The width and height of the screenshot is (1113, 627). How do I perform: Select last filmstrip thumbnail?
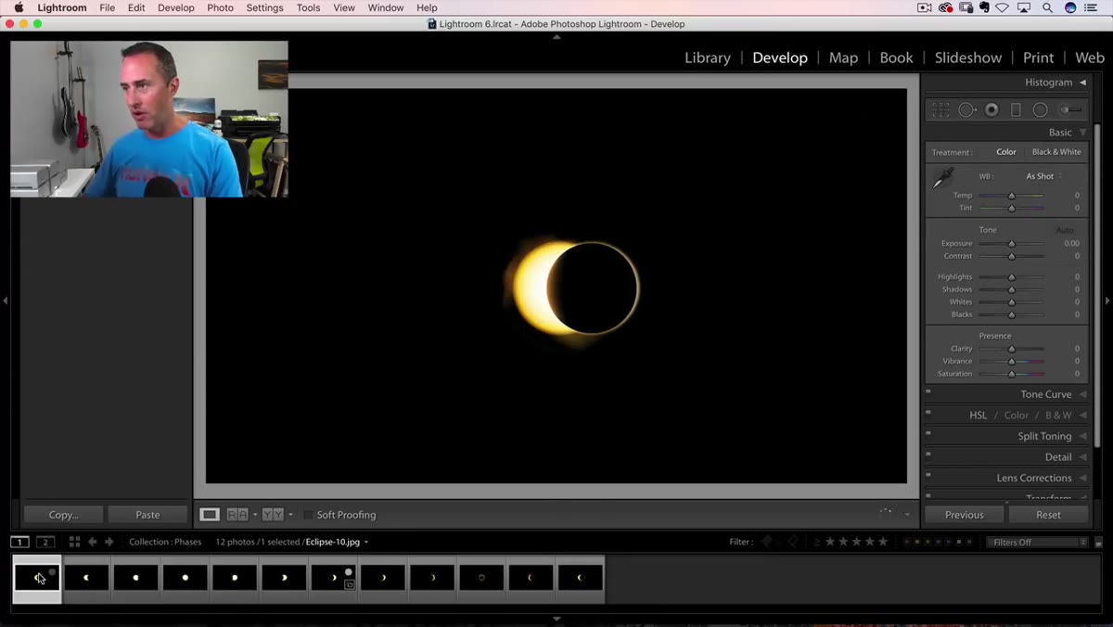click(x=581, y=578)
